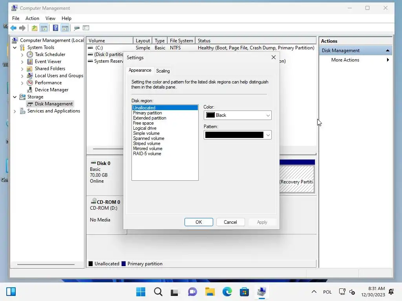Open the View menu
The image size is (402, 301).
[x=50, y=18]
